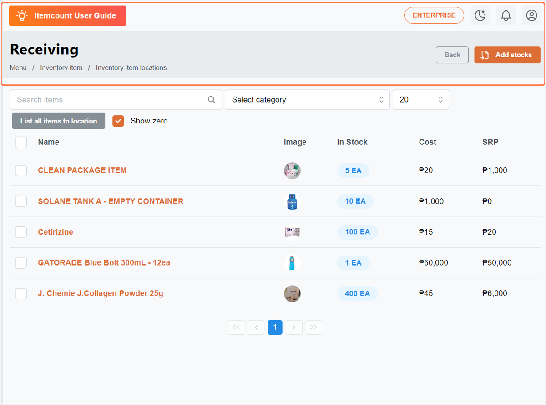This screenshot has height=405, width=546.
Task: Click the cost value ₱45
Action: click(x=426, y=294)
